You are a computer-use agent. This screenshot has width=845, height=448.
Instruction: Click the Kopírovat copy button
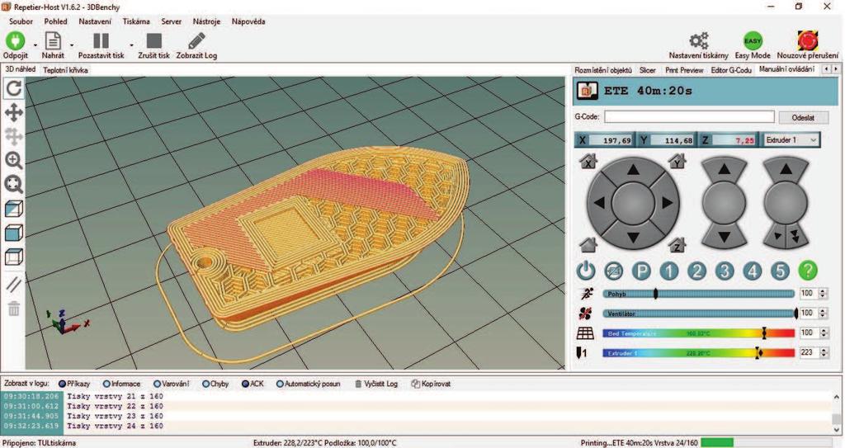click(x=431, y=384)
